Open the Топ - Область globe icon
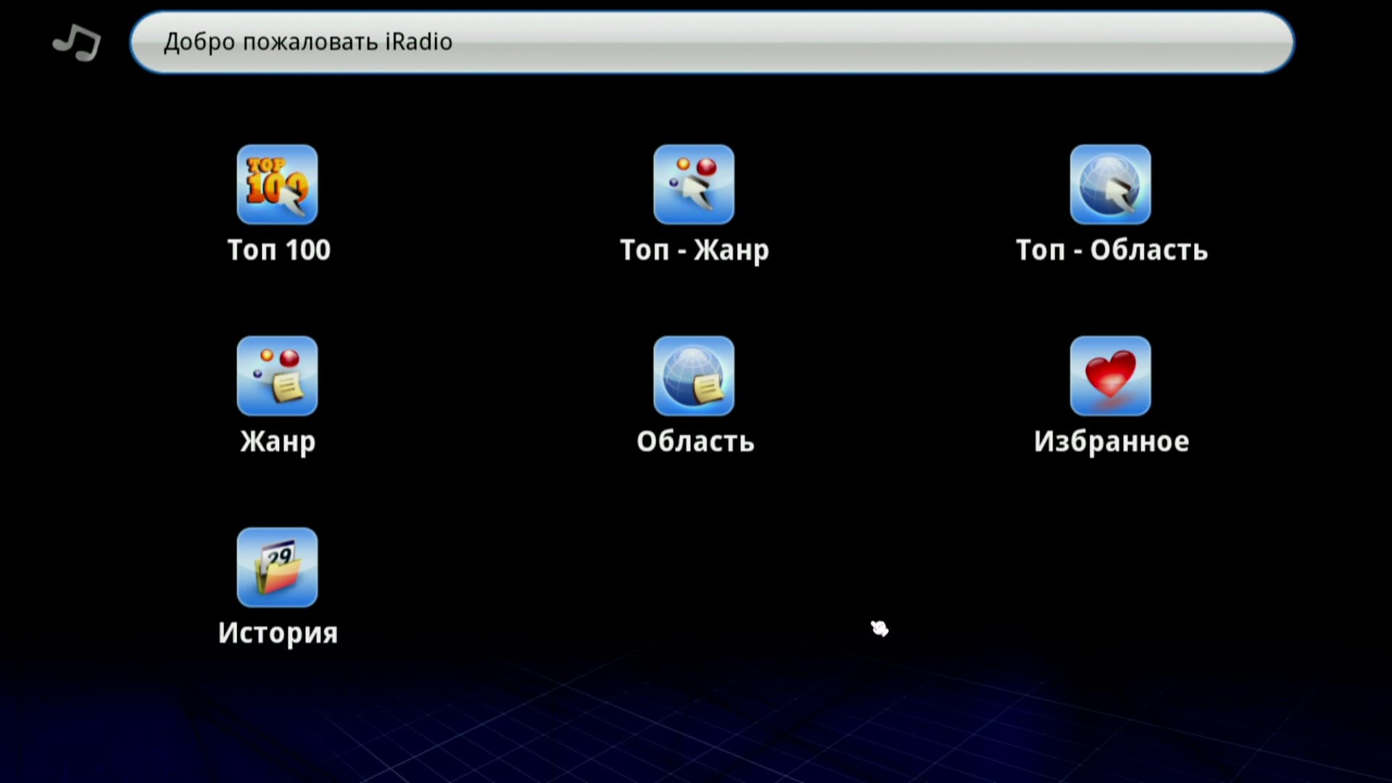This screenshot has width=1392, height=783. (1110, 184)
